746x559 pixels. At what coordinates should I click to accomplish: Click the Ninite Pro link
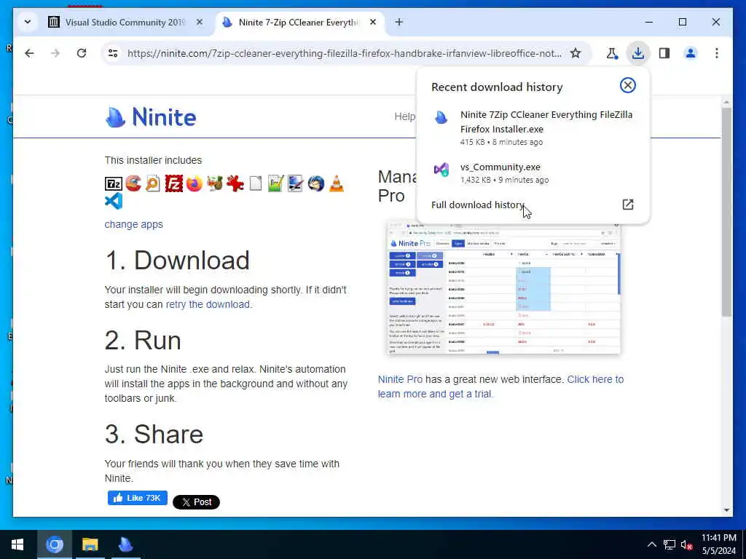[400, 379]
